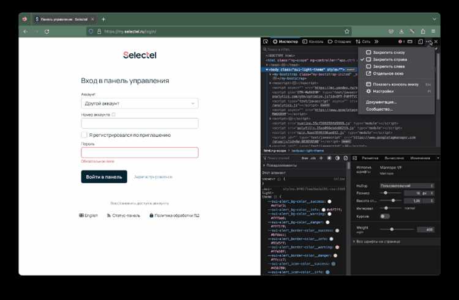Click the Номер аккаунта input field
This screenshot has height=300, width=459.
(x=140, y=123)
